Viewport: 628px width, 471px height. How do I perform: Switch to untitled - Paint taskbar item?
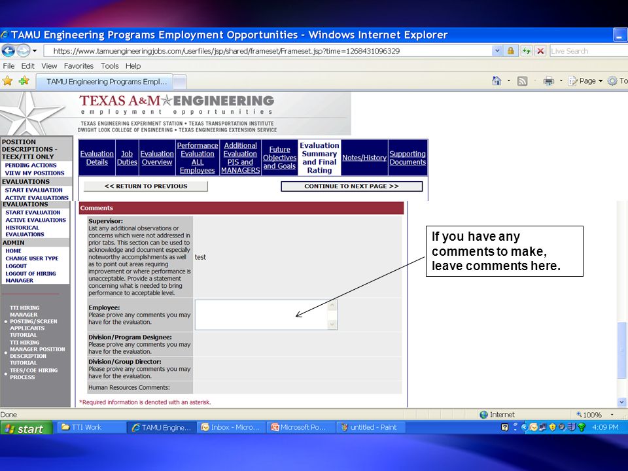pyautogui.click(x=370, y=427)
